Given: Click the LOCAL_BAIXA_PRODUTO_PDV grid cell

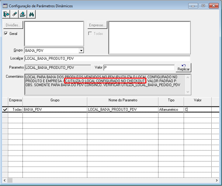Looking at the screenshot, I should (x=123, y=110).
